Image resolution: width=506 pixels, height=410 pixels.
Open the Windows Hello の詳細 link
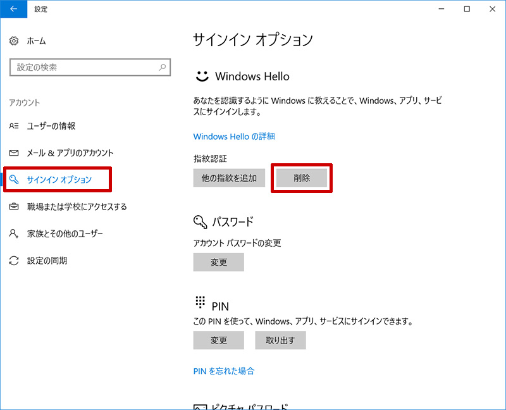(x=234, y=137)
